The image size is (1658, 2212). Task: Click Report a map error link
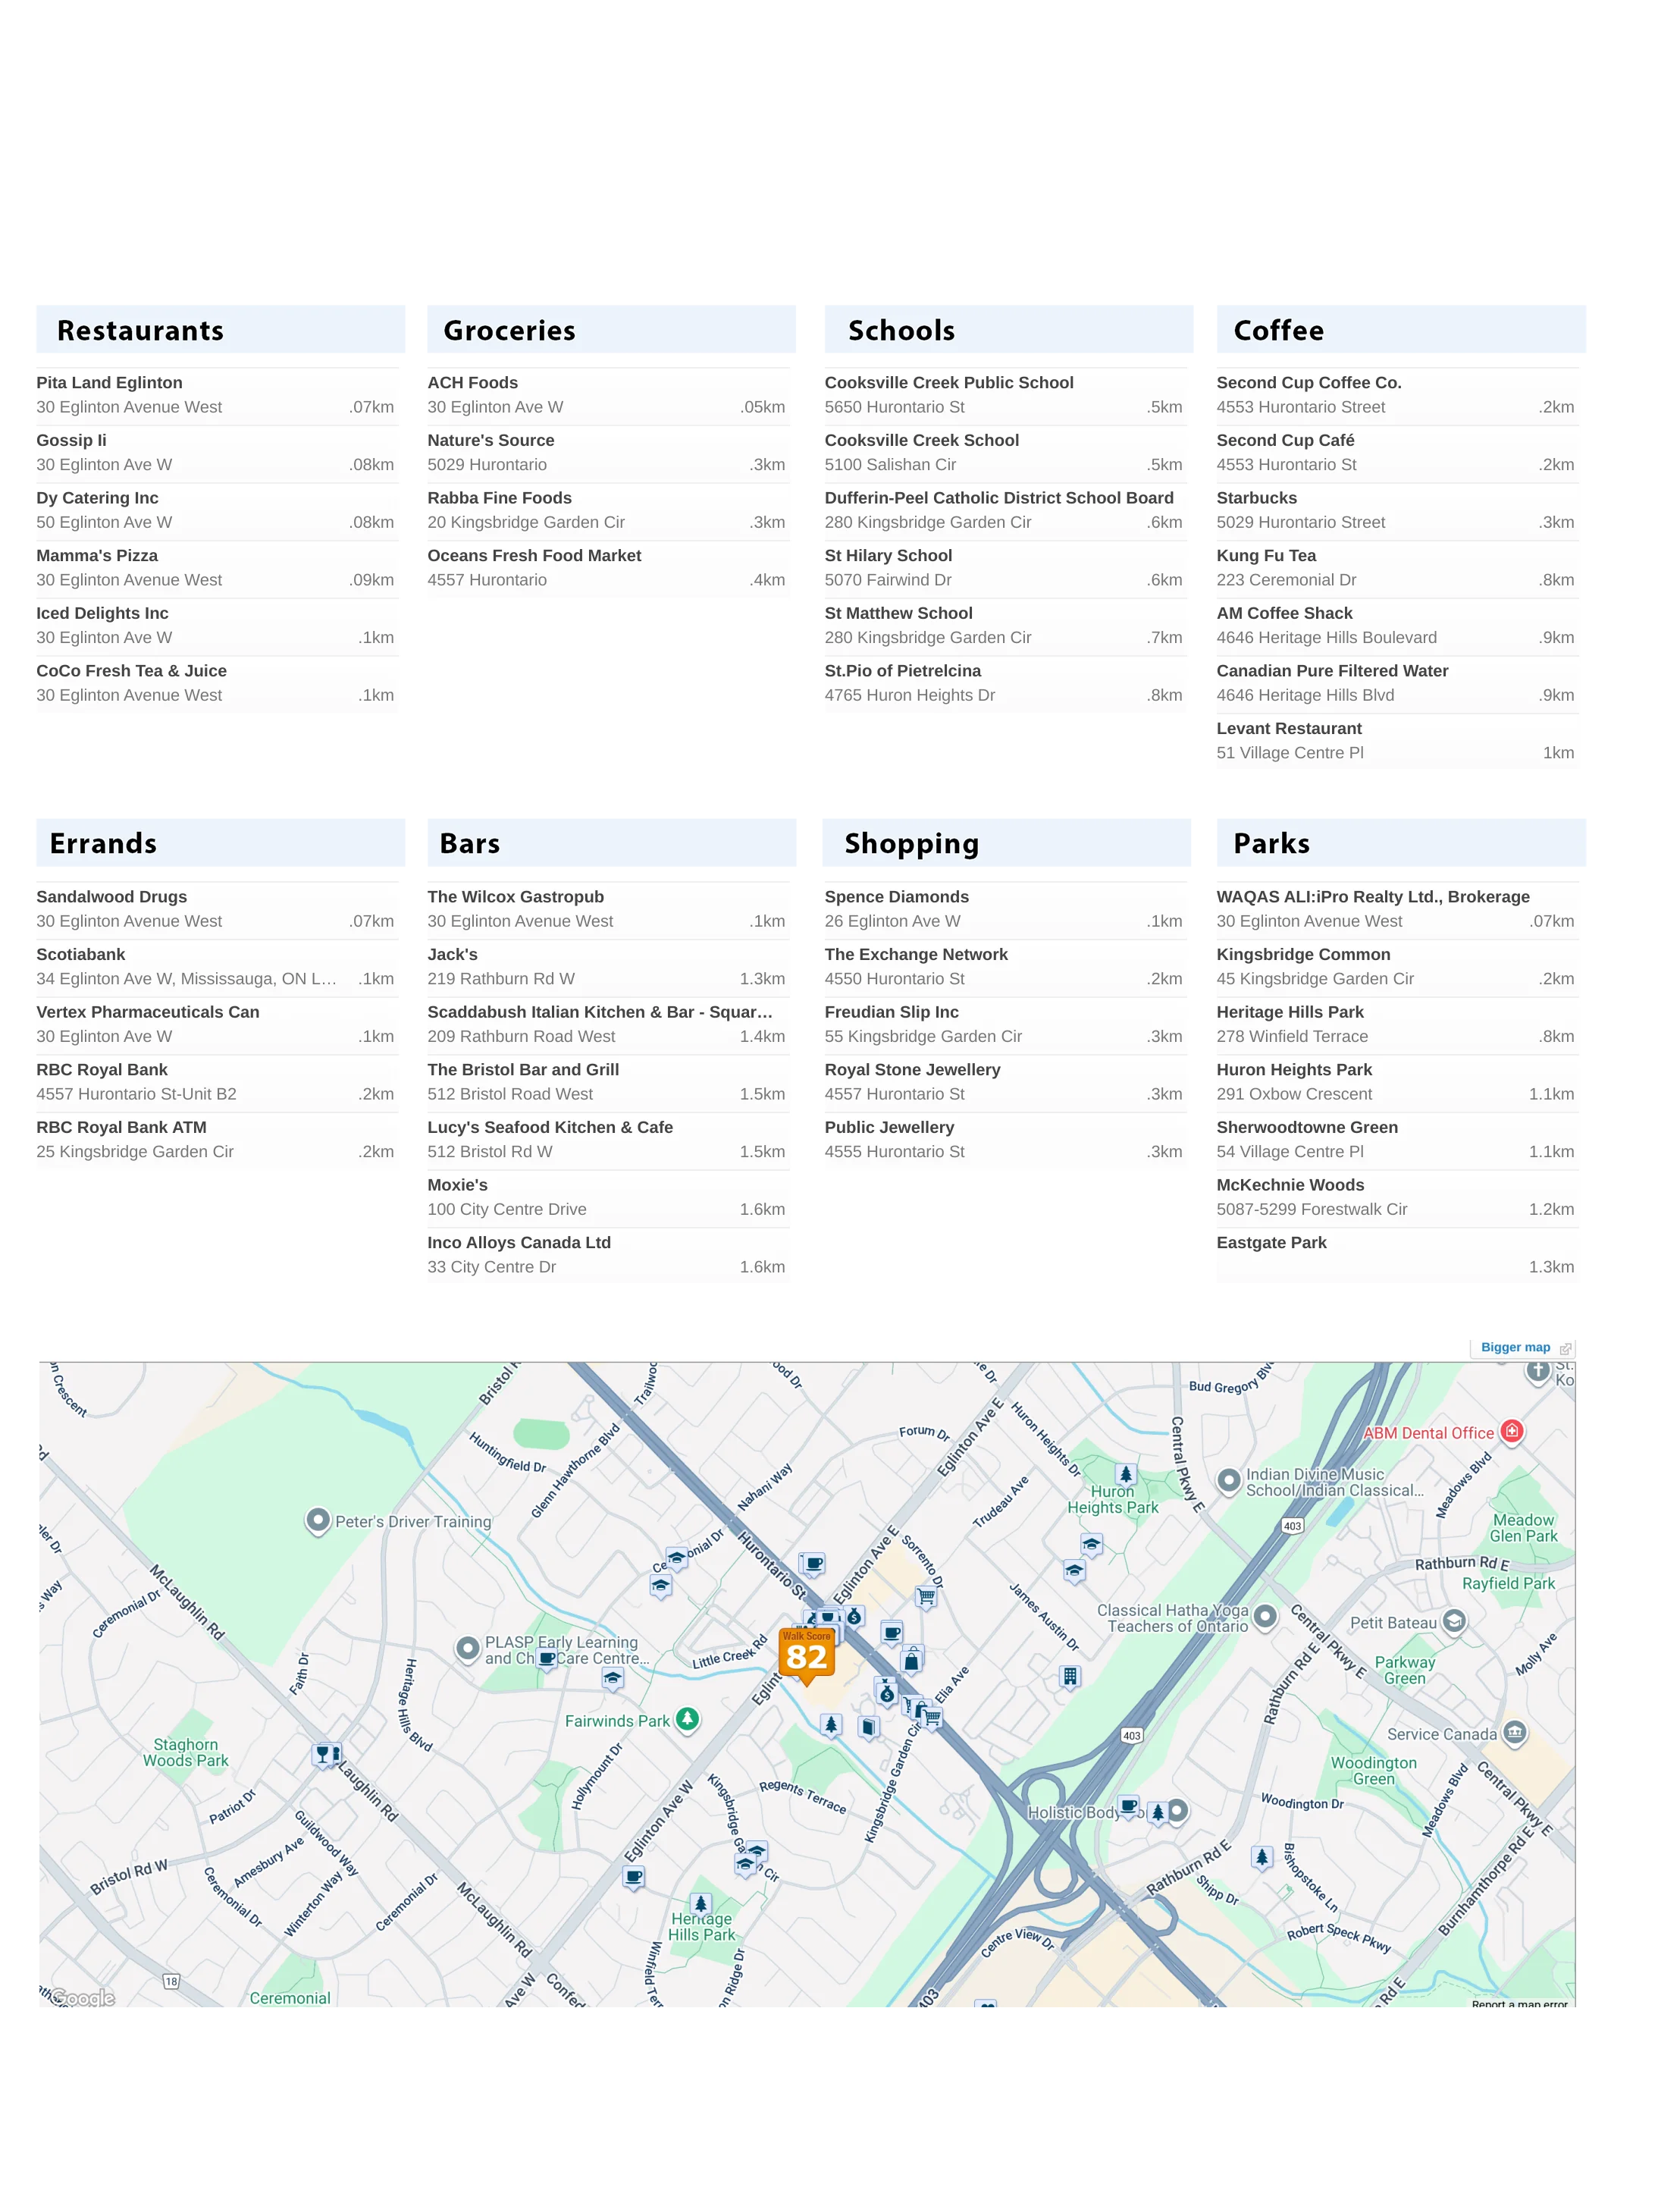(1519, 2003)
